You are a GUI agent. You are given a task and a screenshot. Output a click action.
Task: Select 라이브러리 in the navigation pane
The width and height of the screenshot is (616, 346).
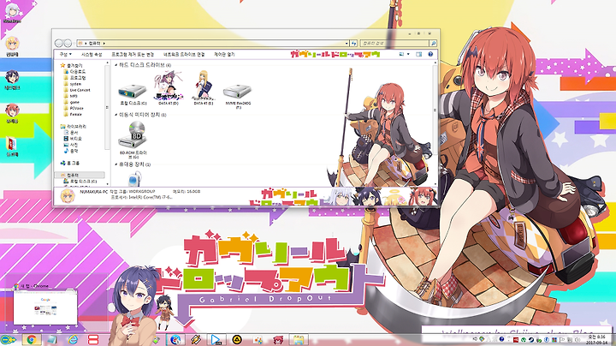click(73, 127)
